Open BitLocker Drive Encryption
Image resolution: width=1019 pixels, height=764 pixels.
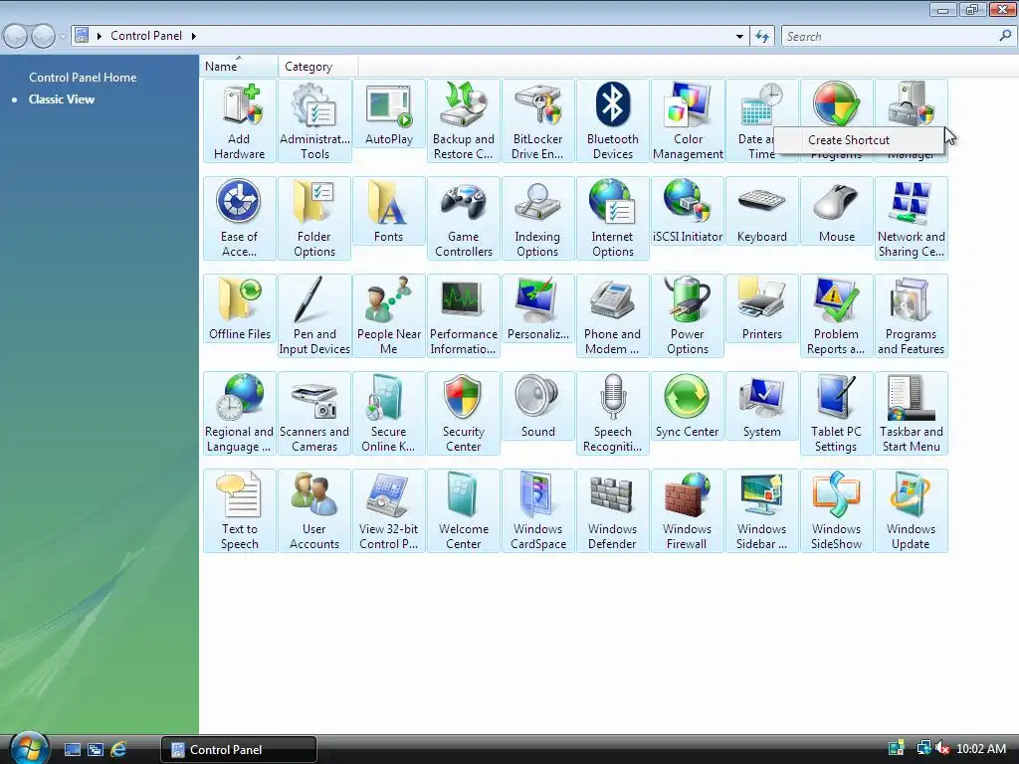coord(537,120)
